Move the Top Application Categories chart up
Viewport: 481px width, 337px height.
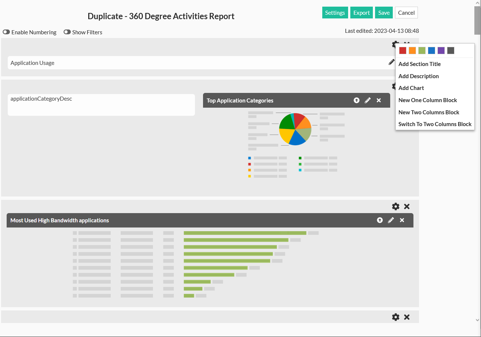(x=356, y=100)
